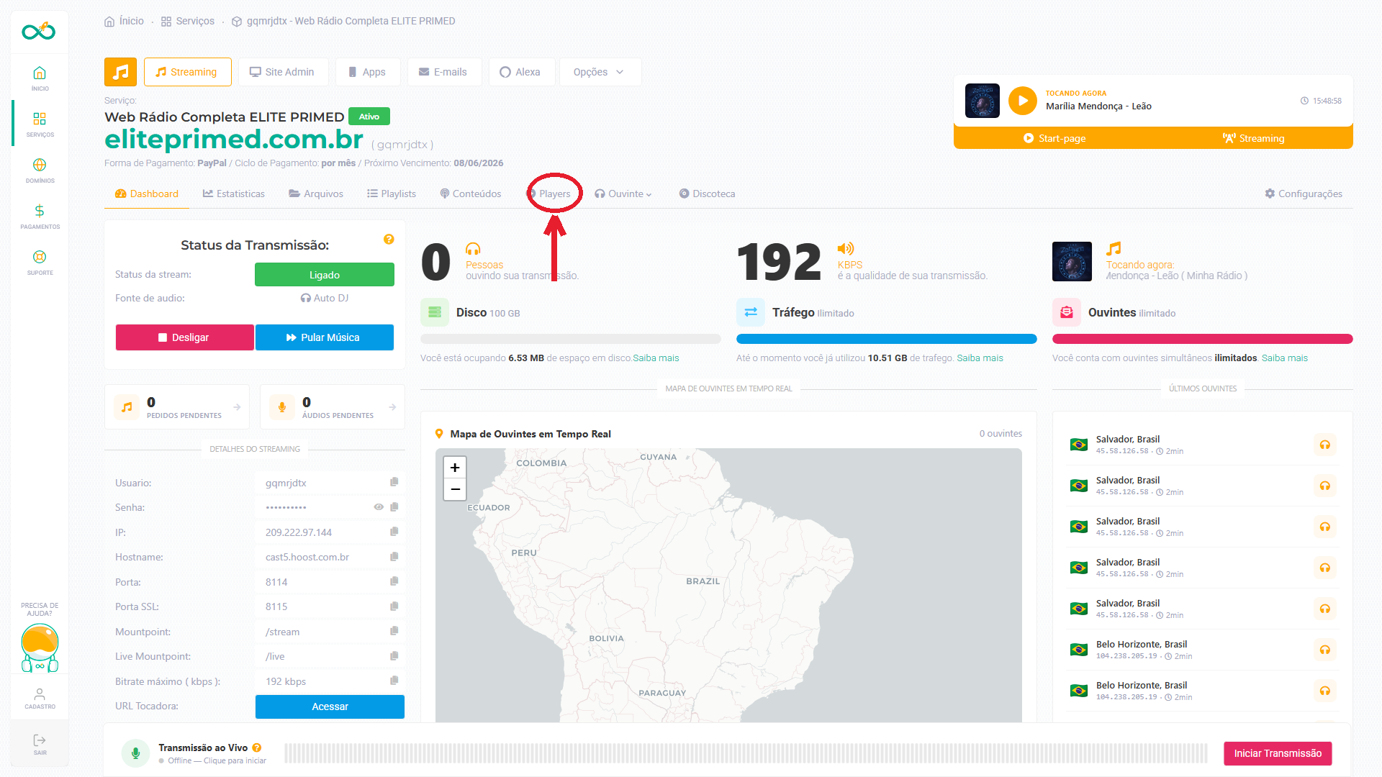Play the now-playing track Marília Mendonça - Leão
The height and width of the screenshot is (777, 1382).
coord(1023,101)
